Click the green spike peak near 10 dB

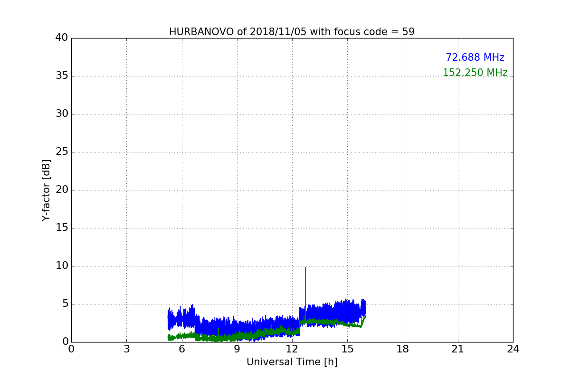[x=305, y=268]
